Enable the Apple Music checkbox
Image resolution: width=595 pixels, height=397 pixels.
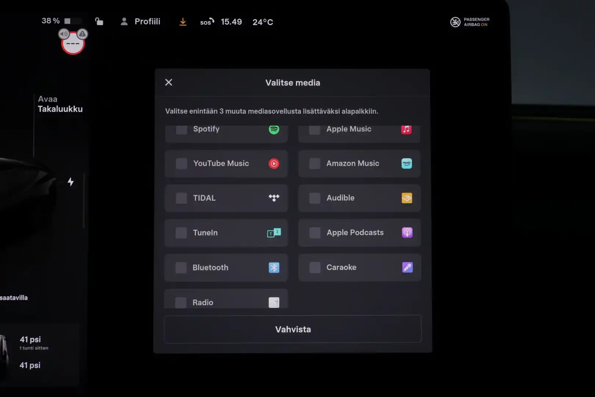tap(315, 129)
